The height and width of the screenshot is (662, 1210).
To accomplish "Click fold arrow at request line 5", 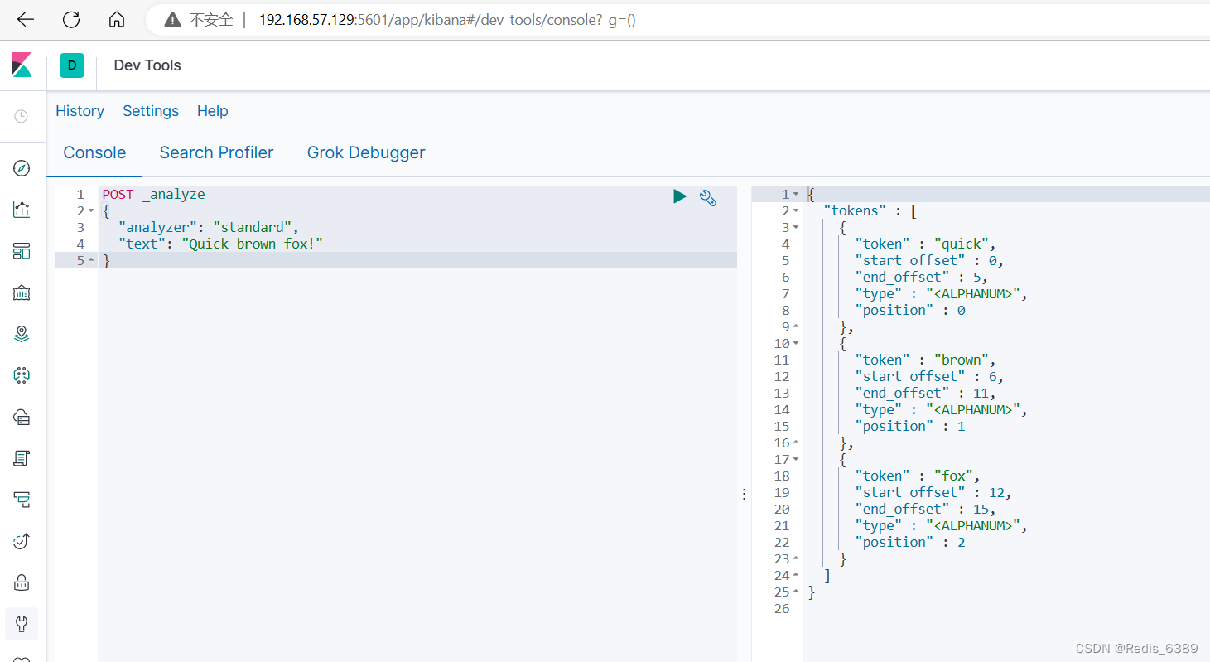I will [x=91, y=260].
